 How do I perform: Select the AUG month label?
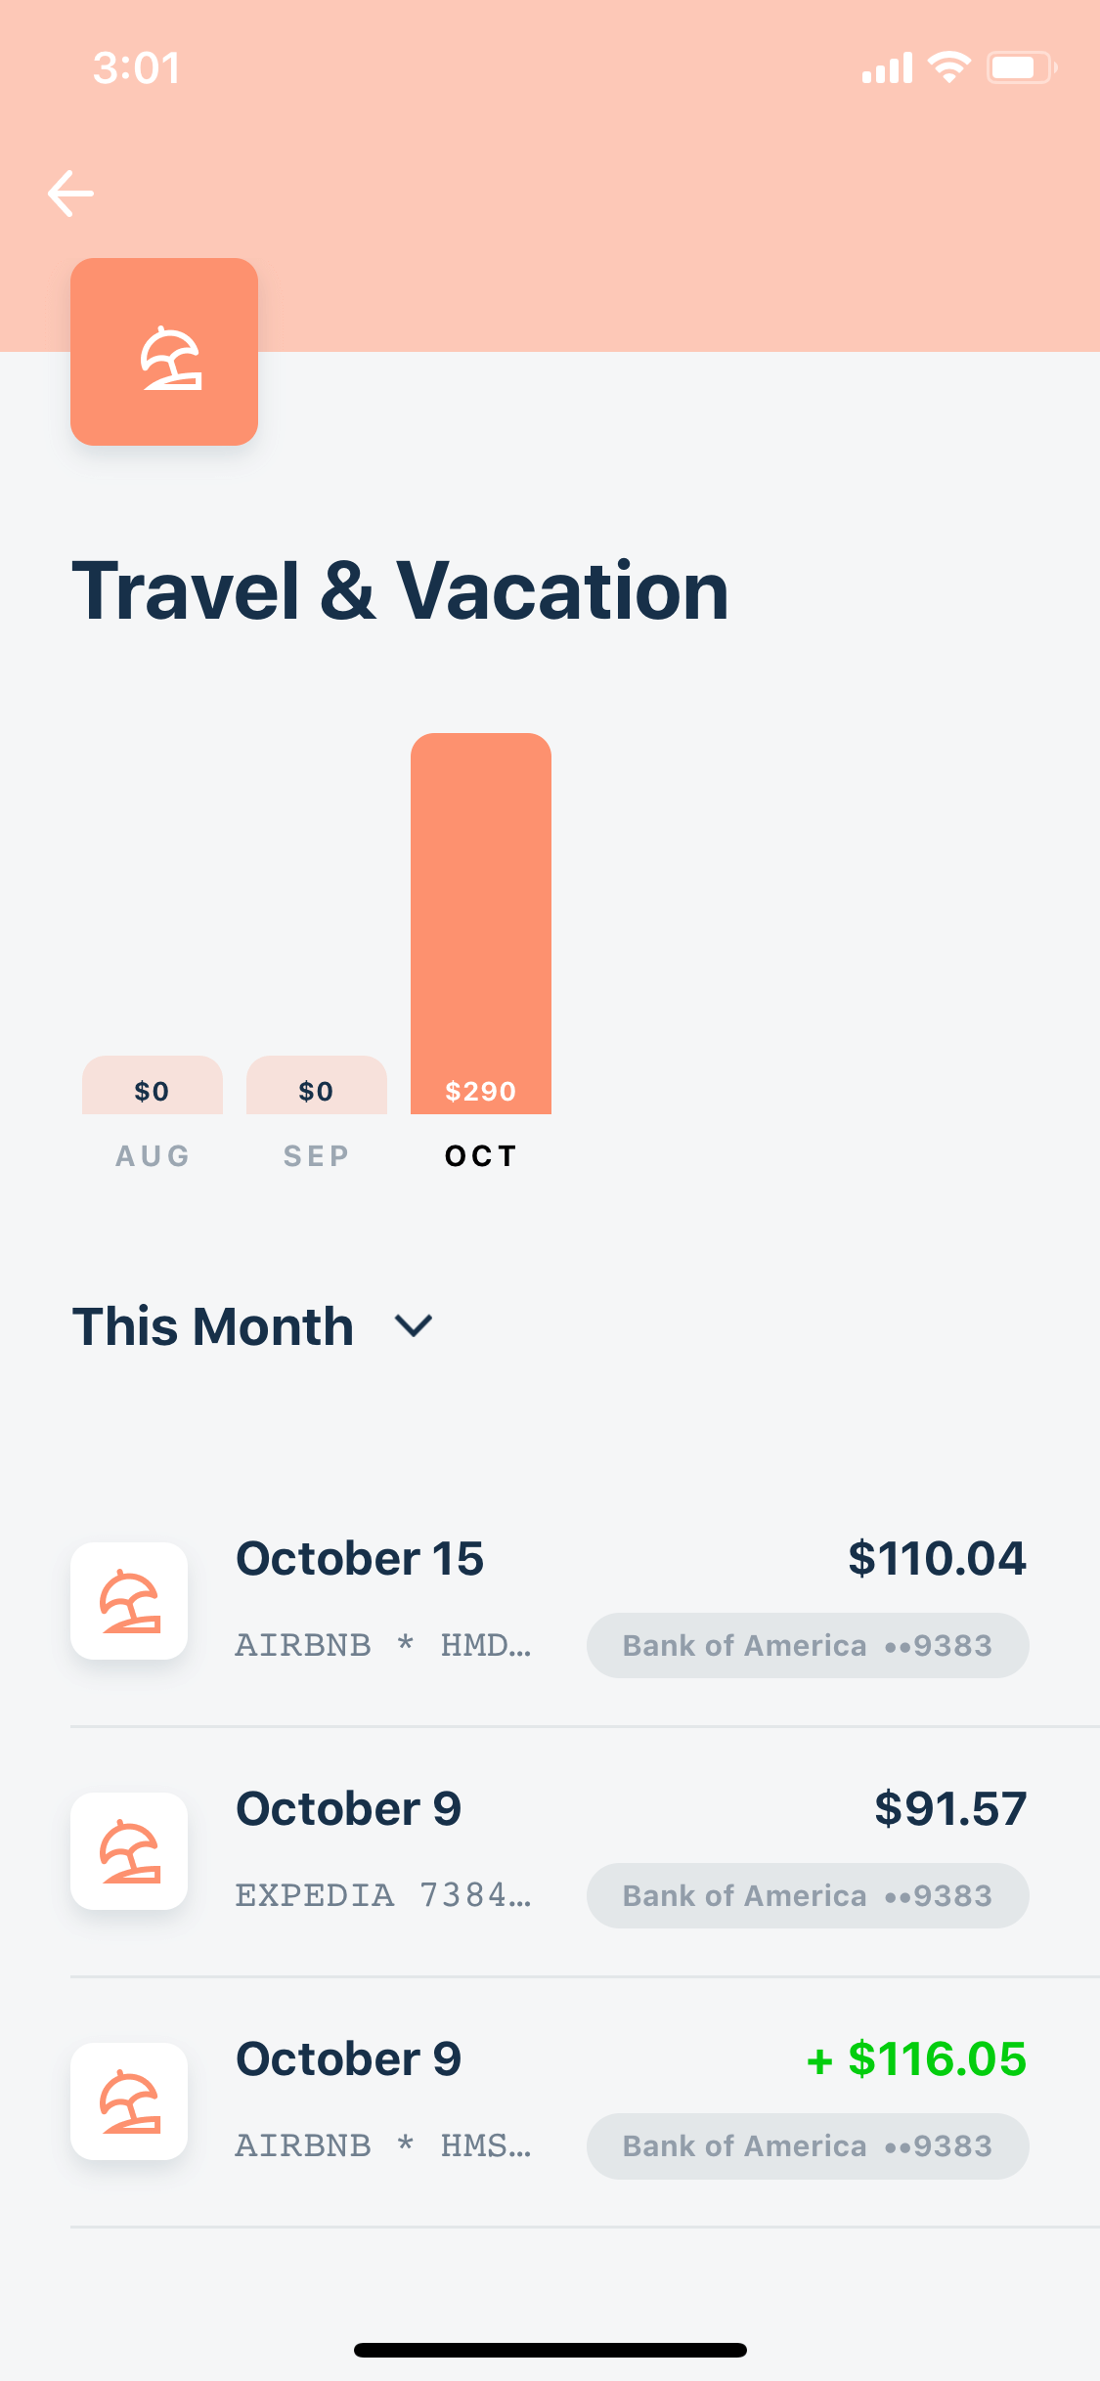[153, 1156]
